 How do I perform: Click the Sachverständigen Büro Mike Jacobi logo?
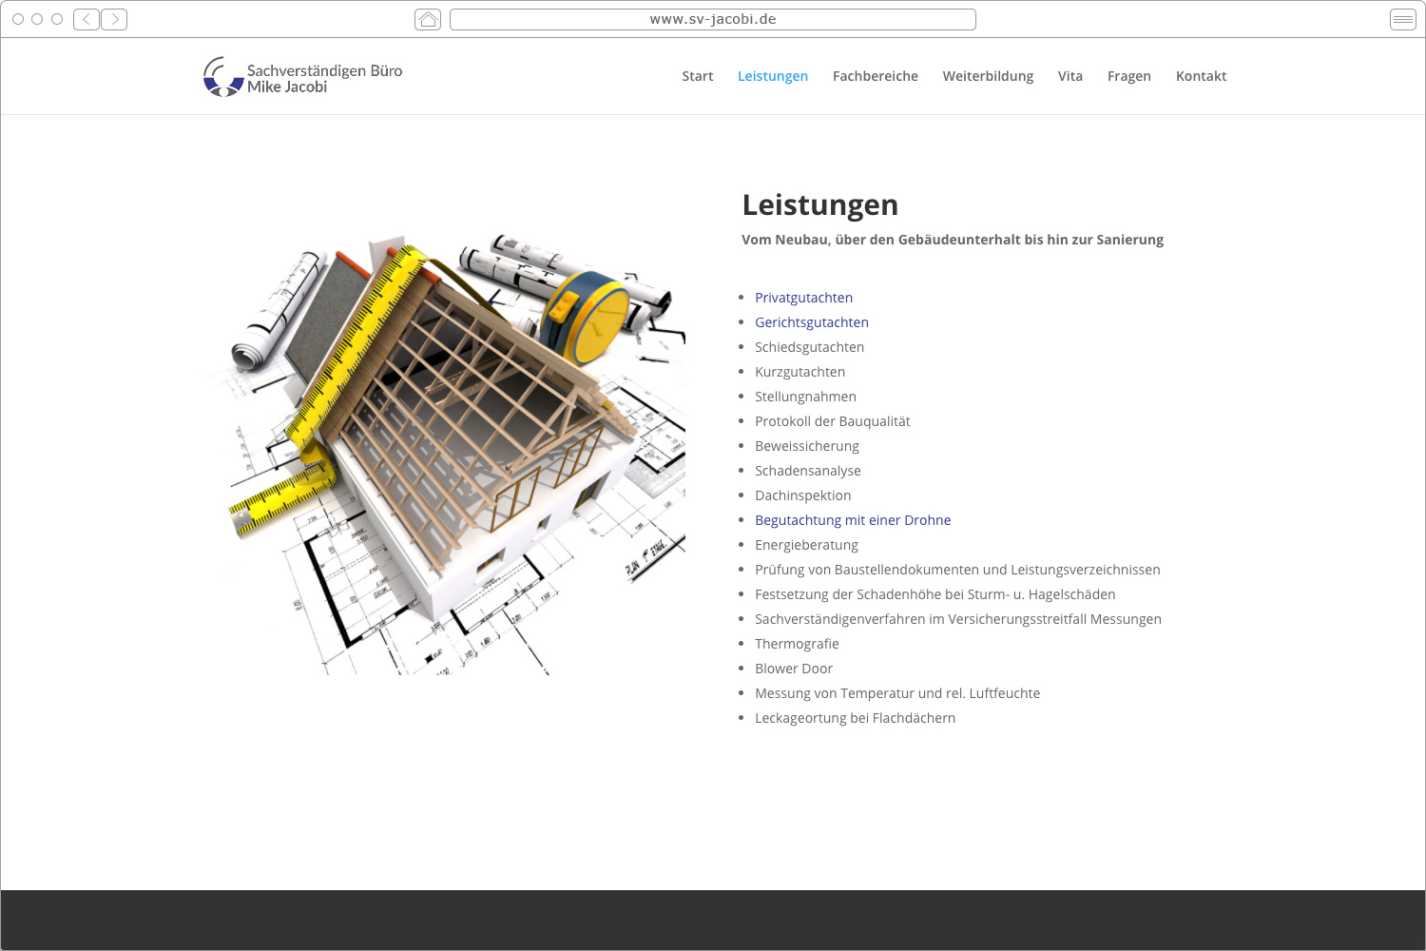coord(302,77)
